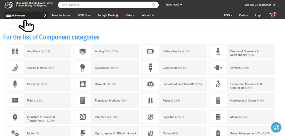Open the Manufacturers menu item
This screenshot has width=285, height=136.
[61, 16]
